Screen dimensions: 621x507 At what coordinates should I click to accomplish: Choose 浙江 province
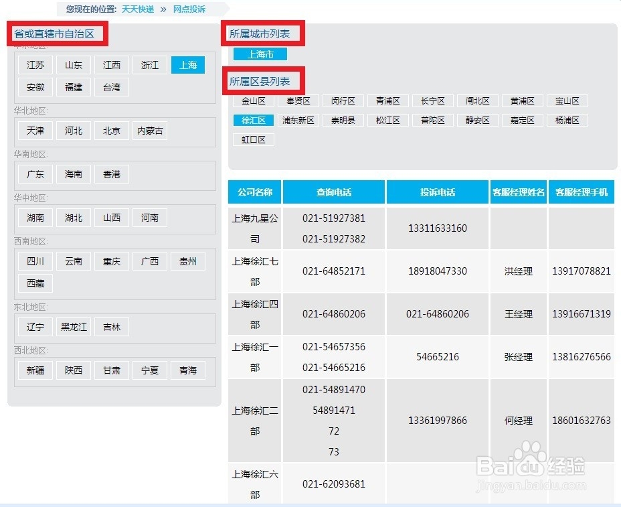pyautogui.click(x=150, y=65)
